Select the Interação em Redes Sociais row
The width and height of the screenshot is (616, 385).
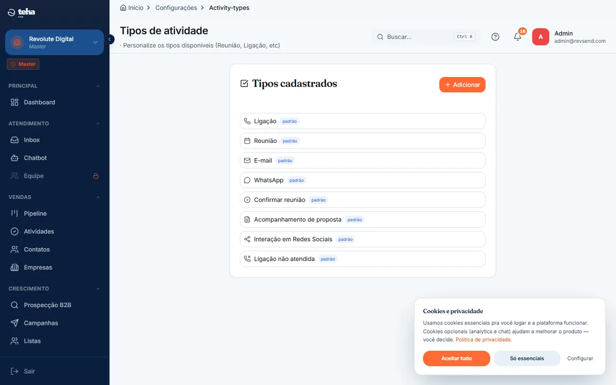click(x=362, y=239)
